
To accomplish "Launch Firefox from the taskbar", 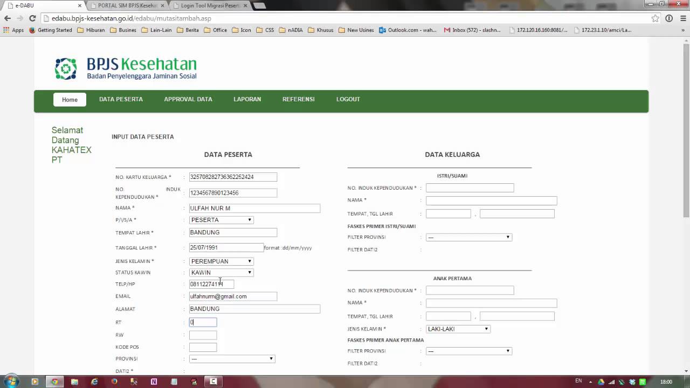I will pos(114,382).
